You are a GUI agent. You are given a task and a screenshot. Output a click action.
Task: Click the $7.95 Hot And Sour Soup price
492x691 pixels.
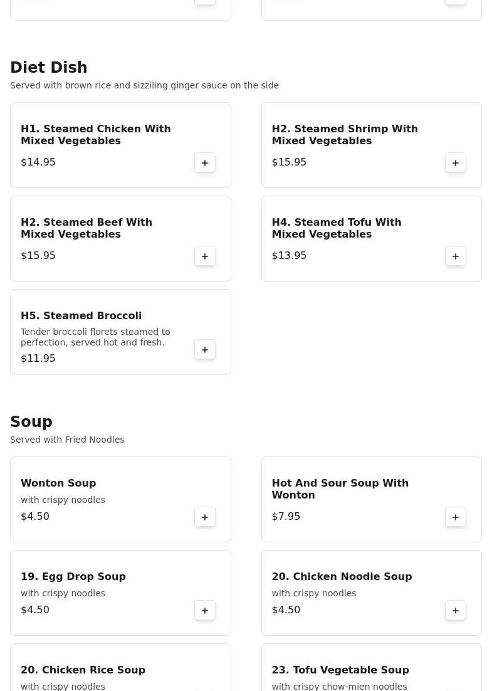[286, 516]
